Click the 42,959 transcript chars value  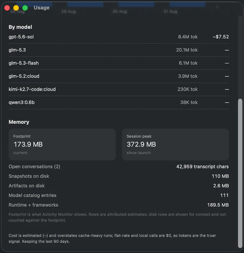202,167
